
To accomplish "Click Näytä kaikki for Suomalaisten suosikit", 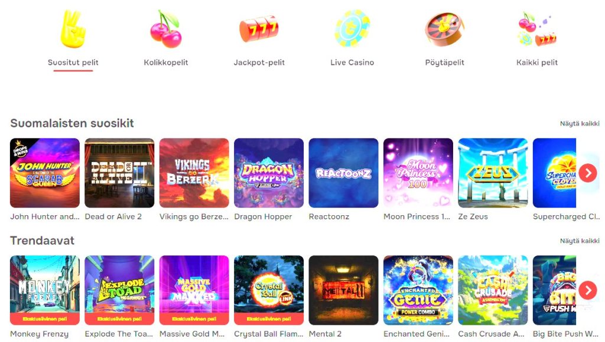I will pyautogui.click(x=580, y=124).
